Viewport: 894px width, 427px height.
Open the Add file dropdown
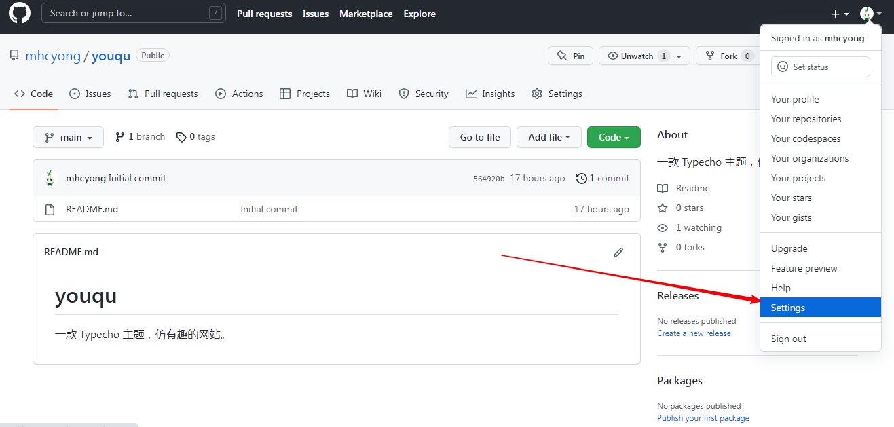tap(548, 137)
